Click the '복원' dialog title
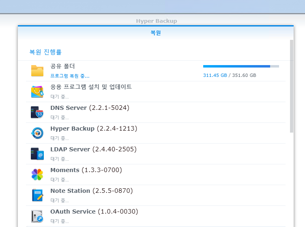The image size is (305, 227). [x=156, y=33]
